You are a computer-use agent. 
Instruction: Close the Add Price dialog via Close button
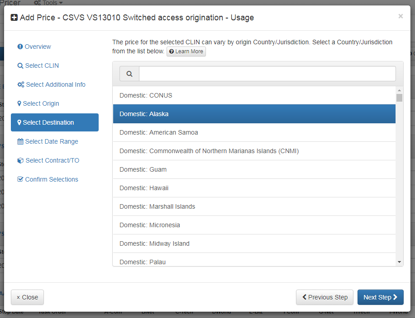[x=27, y=297]
